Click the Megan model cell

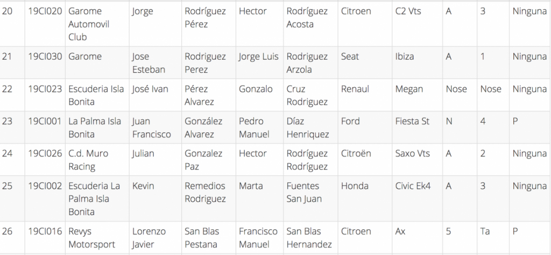tap(409, 89)
